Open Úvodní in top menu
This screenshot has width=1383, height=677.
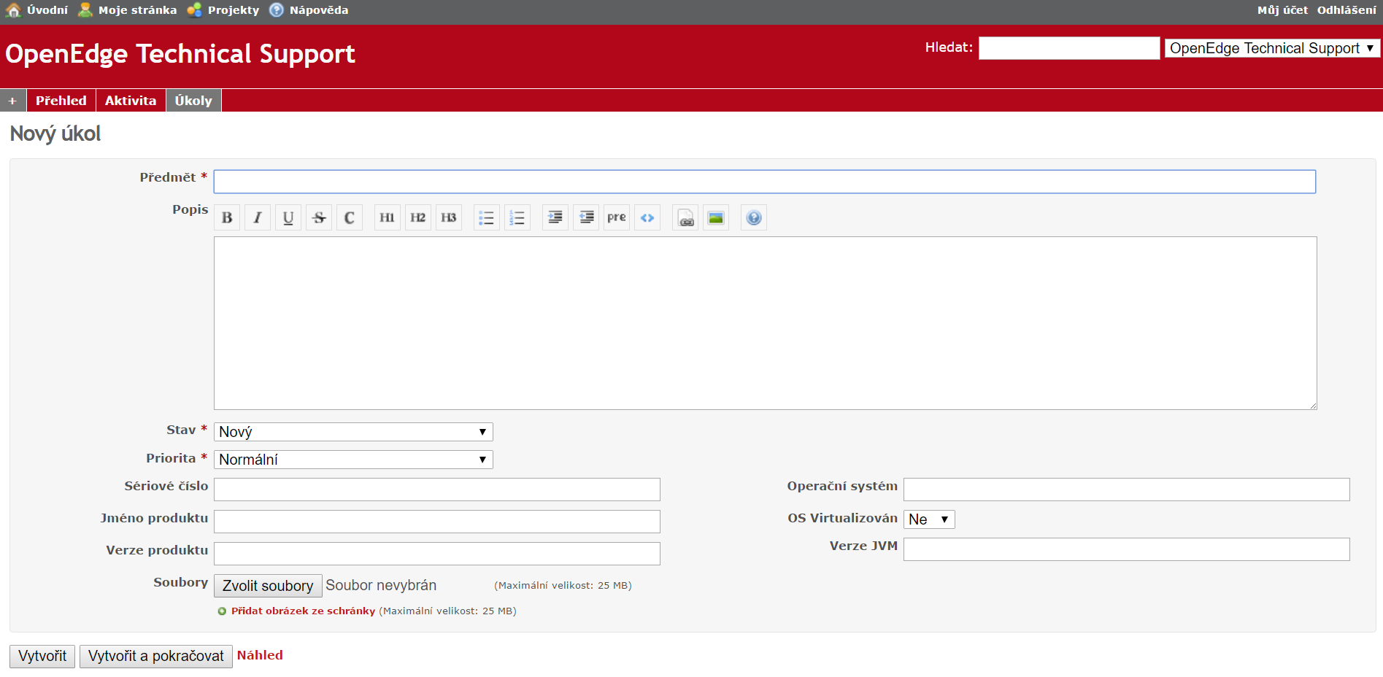click(47, 10)
